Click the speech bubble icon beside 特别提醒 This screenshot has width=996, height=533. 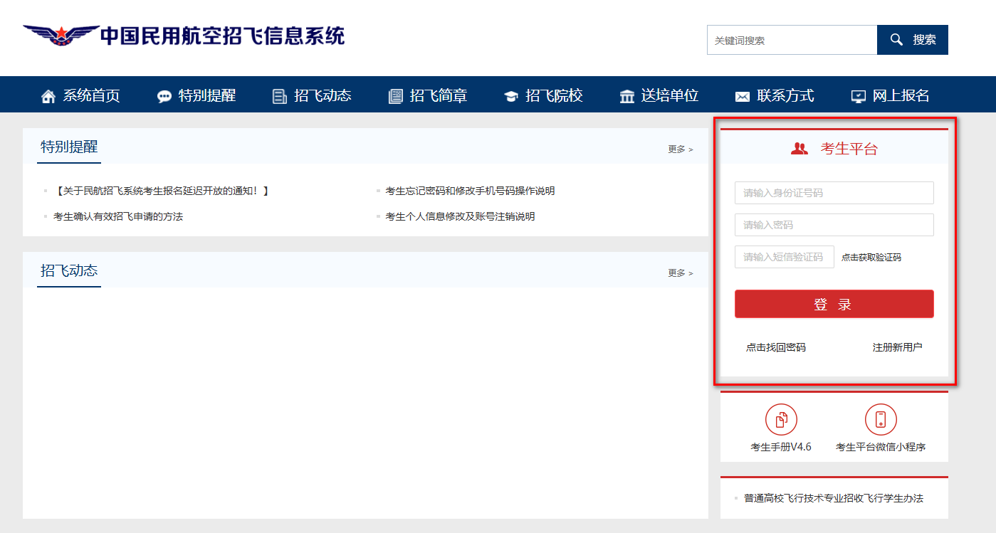pos(164,97)
